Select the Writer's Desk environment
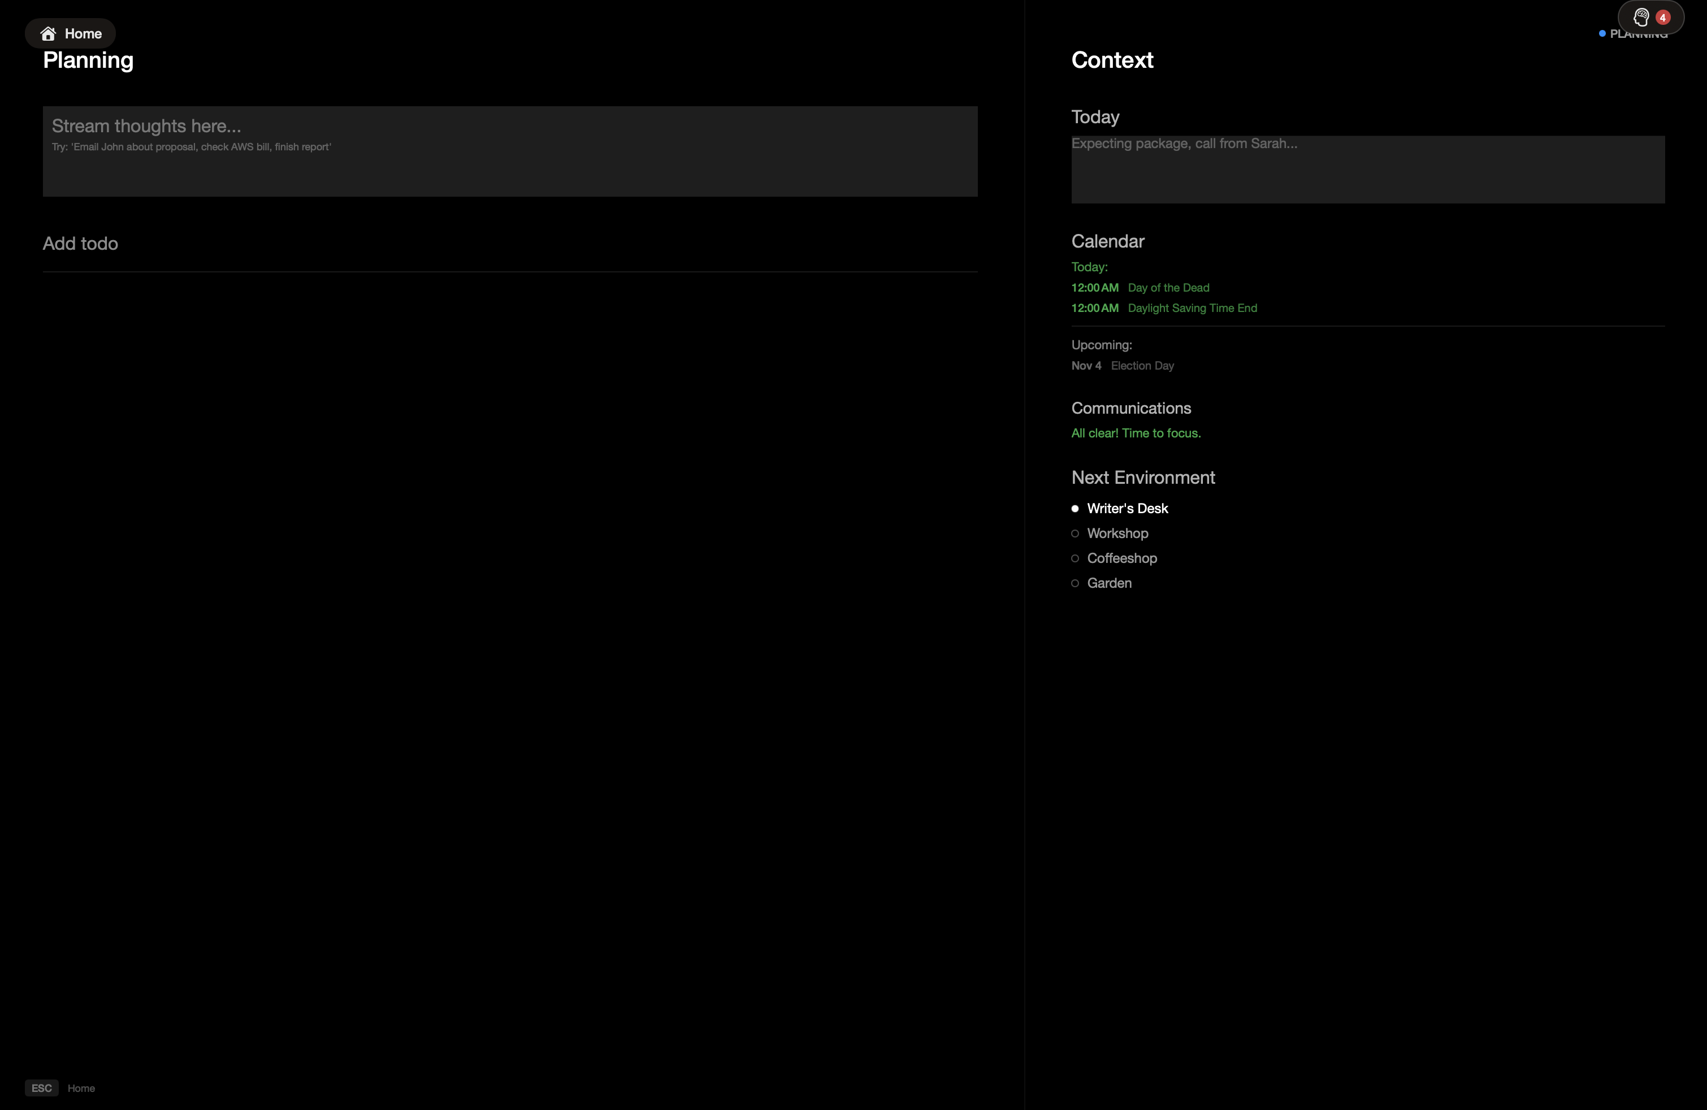The height and width of the screenshot is (1110, 1707). tap(1127, 509)
